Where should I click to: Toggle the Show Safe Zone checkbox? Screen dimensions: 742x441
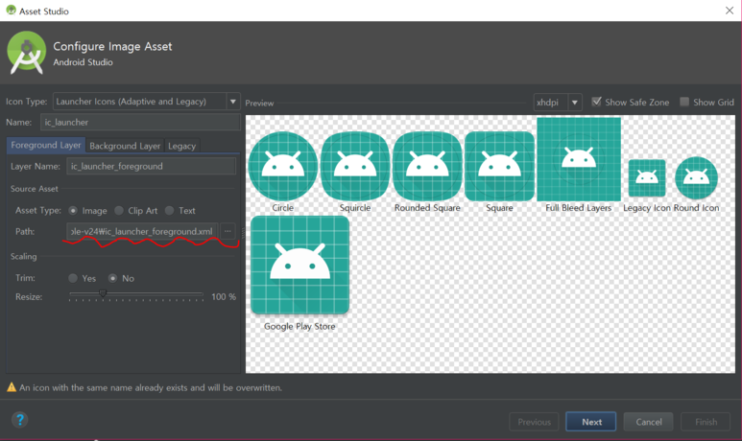pos(596,102)
